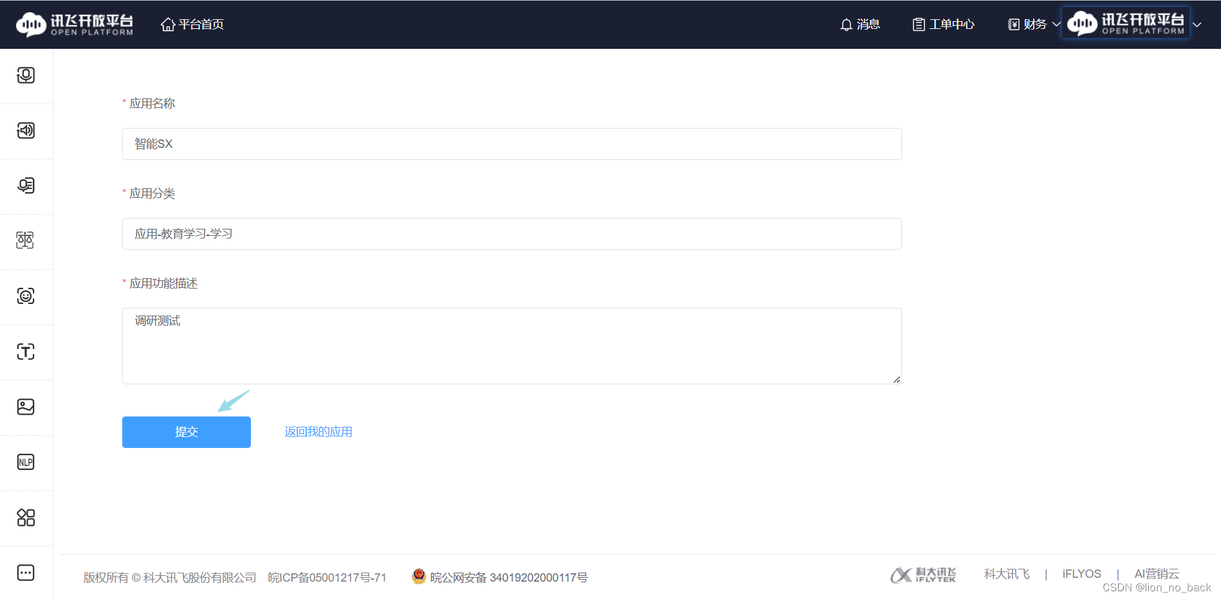Click the bell notification icon
Viewport: 1221px width, 599px height.
(847, 24)
